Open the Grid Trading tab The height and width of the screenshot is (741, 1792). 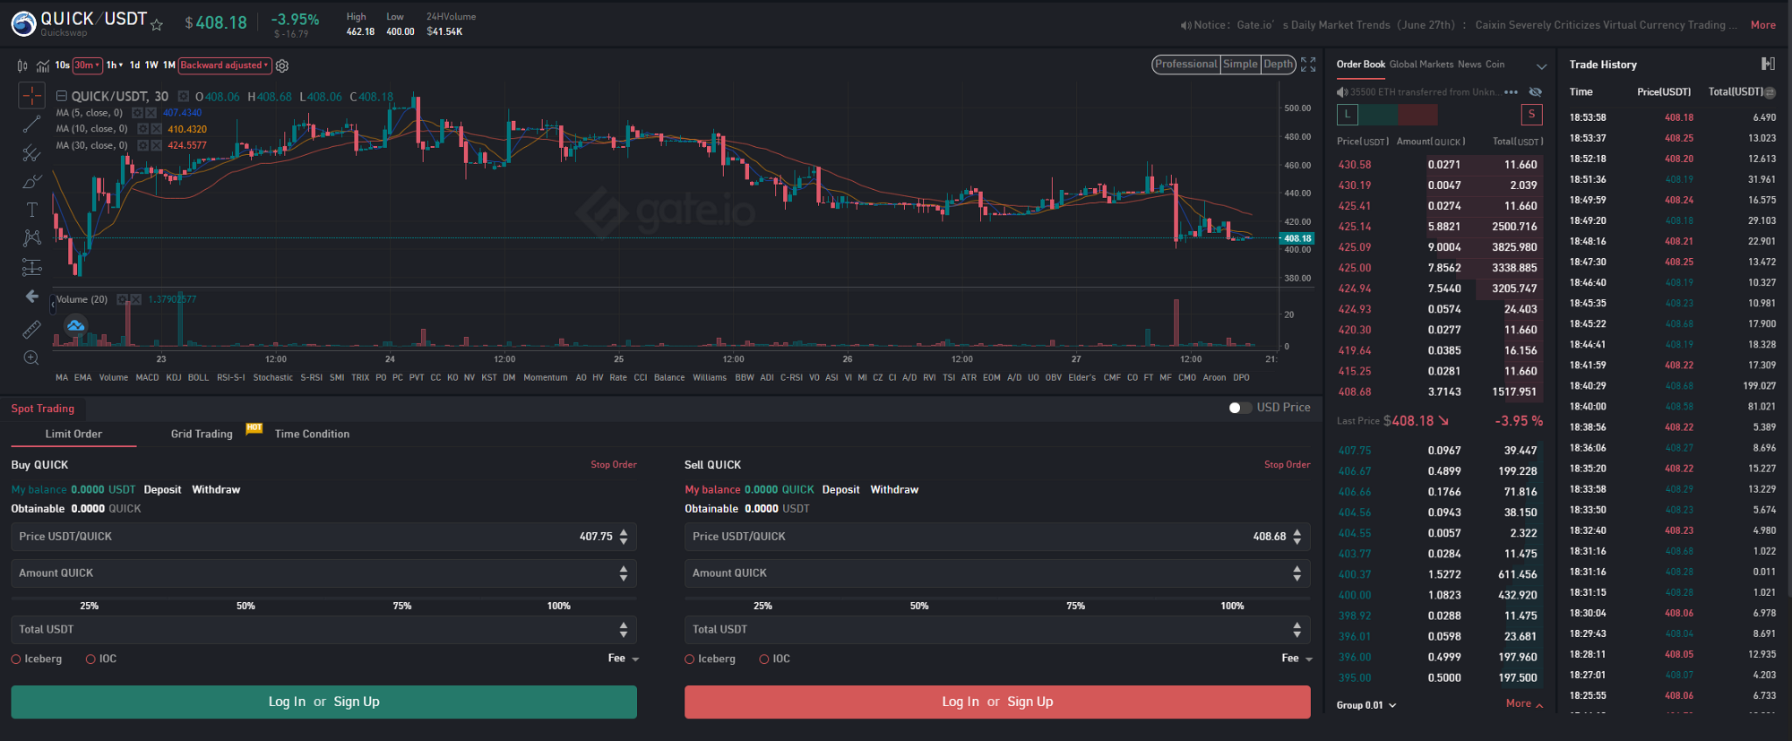coord(202,434)
